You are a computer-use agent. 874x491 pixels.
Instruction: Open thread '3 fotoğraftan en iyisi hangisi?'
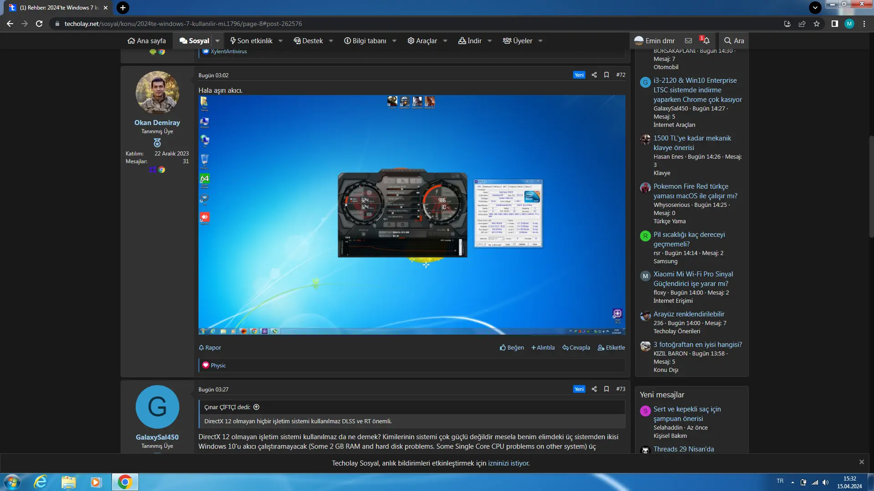698,345
